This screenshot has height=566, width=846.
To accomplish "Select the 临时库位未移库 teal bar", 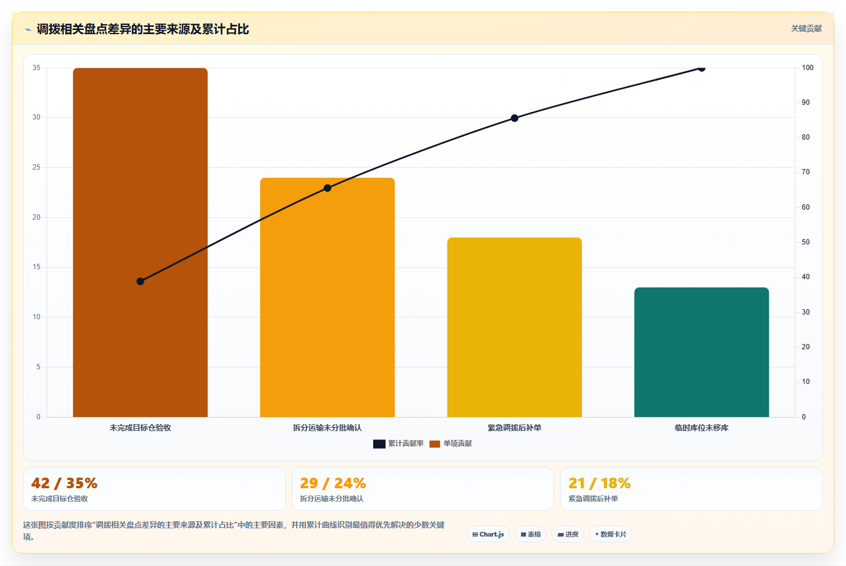I will click(x=702, y=352).
